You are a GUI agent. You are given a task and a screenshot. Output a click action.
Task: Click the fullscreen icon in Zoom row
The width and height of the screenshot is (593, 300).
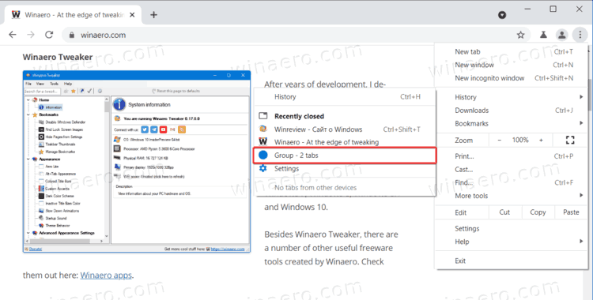point(570,141)
